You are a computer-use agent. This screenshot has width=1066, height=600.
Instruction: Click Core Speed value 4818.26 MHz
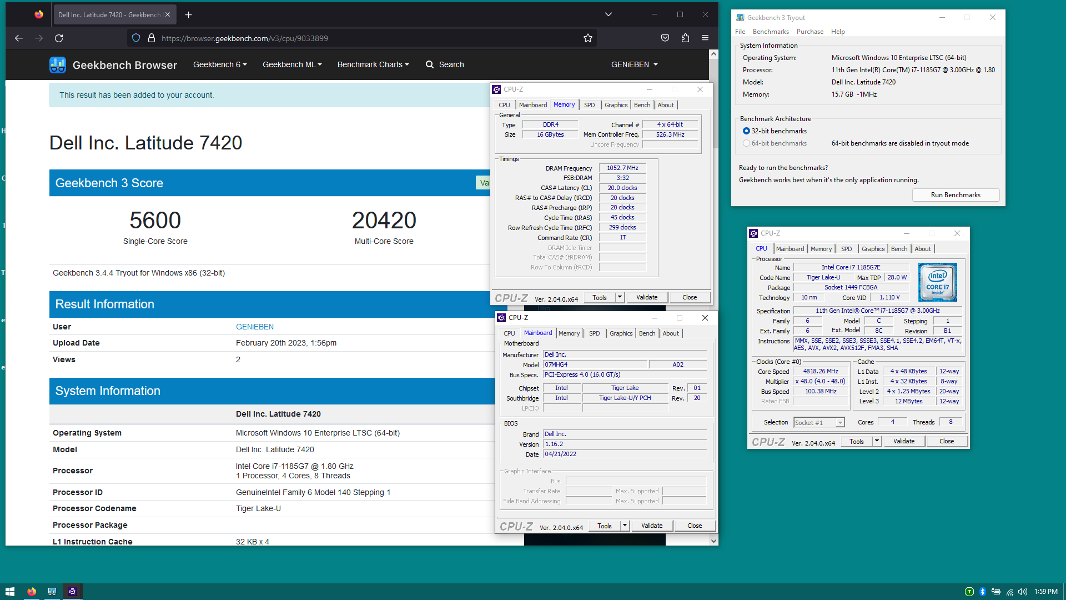821,372
